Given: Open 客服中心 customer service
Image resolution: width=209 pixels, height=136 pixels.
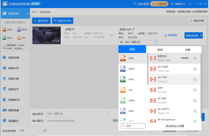Looking at the screenshot, I should [x=178, y=4].
